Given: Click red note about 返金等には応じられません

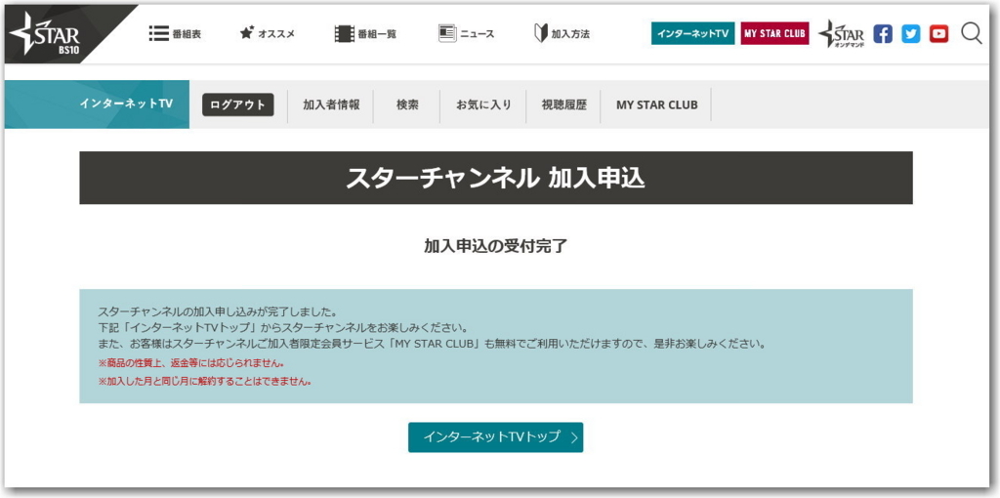Looking at the screenshot, I should 190,363.
